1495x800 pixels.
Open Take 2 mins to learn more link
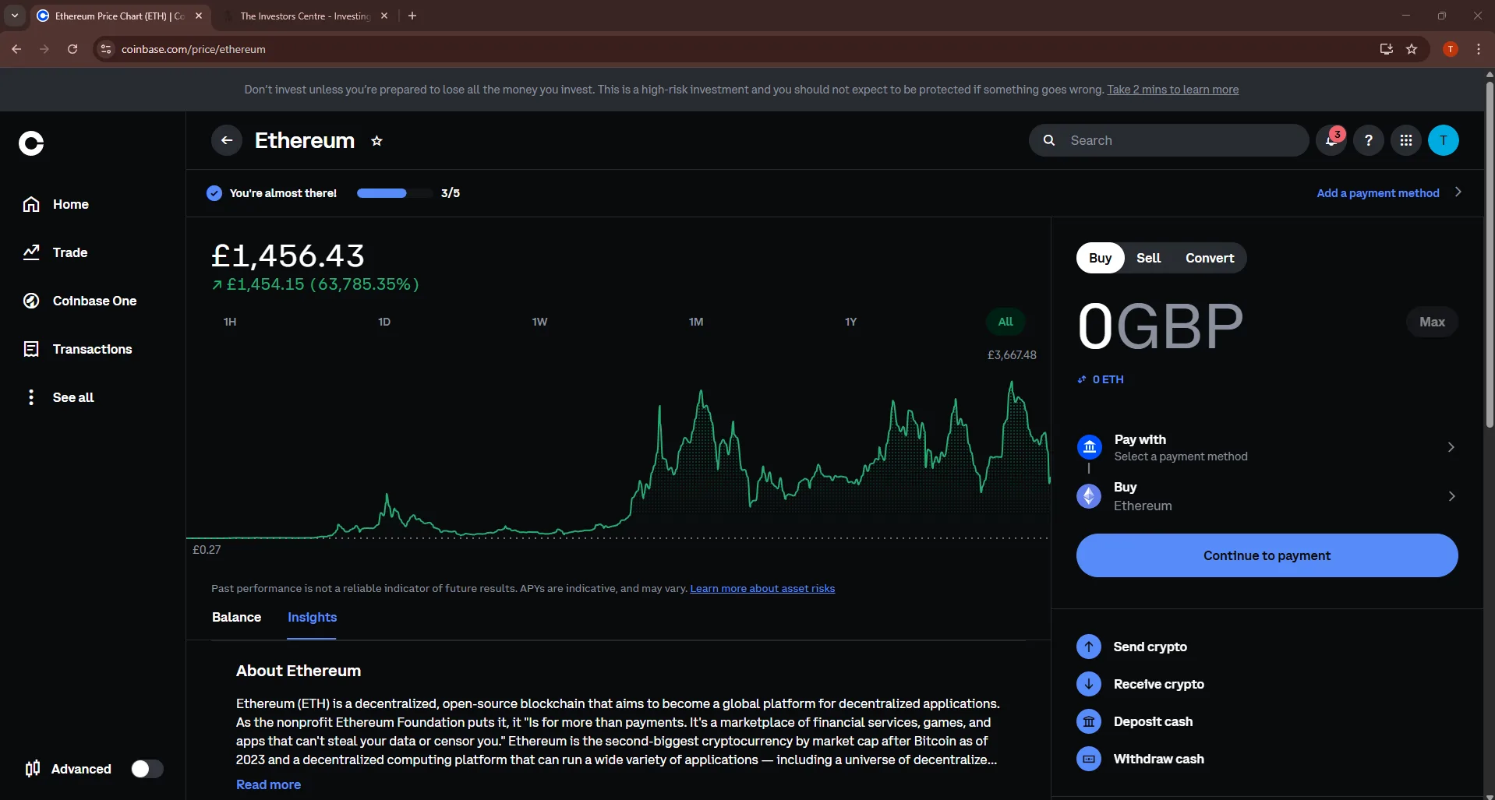point(1172,90)
